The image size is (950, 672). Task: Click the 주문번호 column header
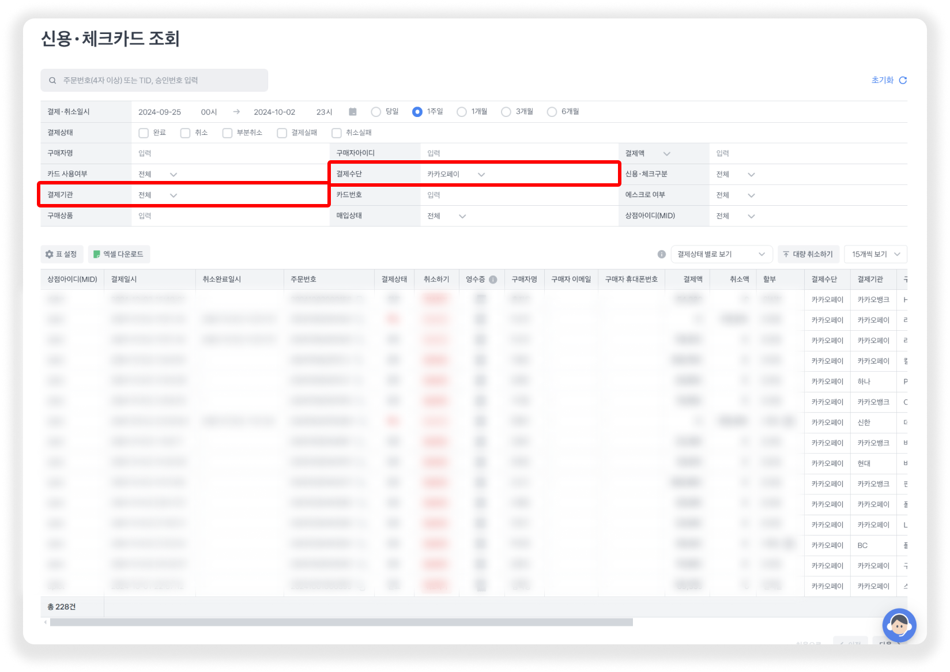303,280
